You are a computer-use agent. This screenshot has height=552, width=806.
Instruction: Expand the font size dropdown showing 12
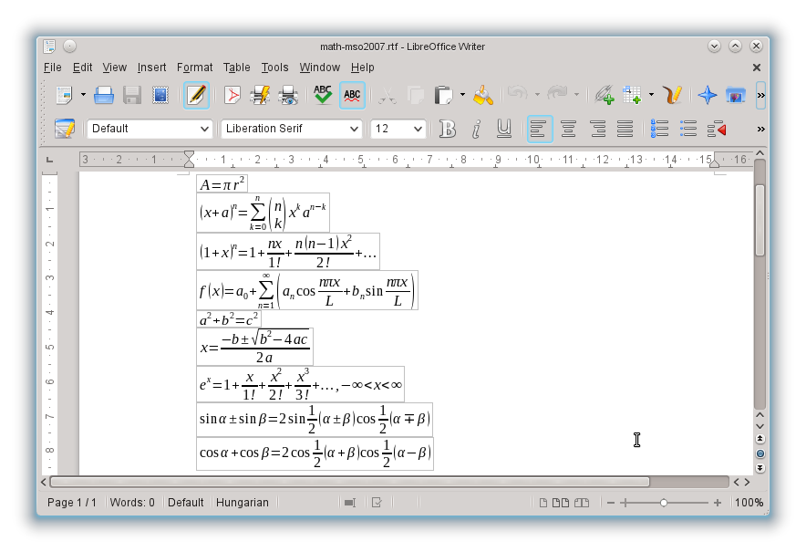click(x=398, y=129)
